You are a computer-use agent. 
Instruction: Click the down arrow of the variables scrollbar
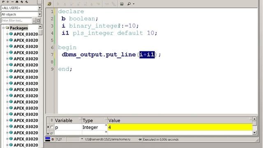(254, 132)
